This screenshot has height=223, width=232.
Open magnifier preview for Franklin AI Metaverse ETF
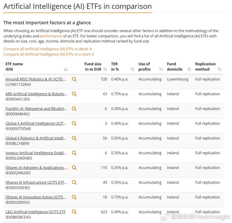coord(74,109)
